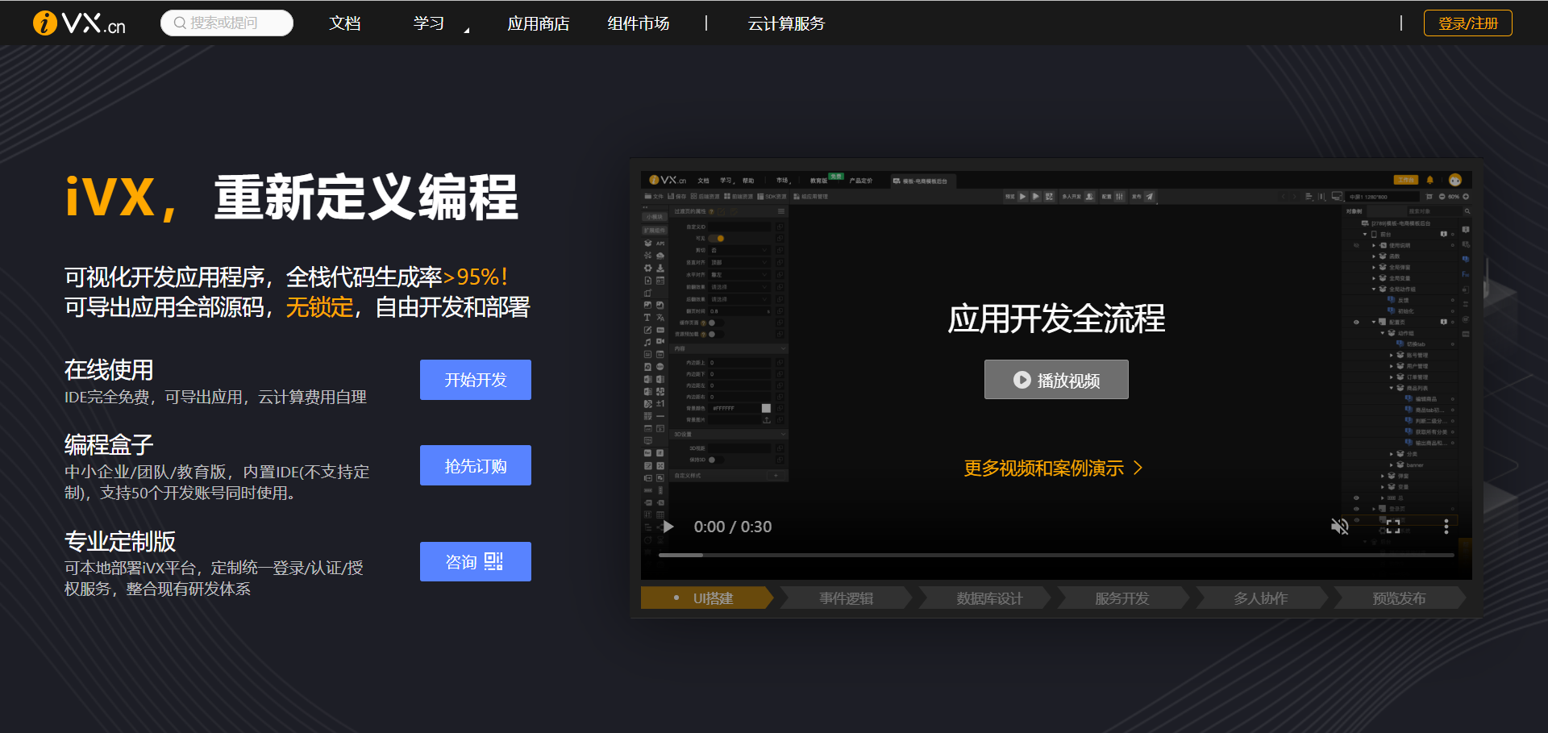Click the magnifier icon in the search bar
The image size is (1548, 733).
pos(180,23)
